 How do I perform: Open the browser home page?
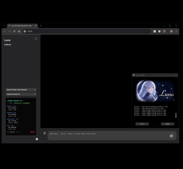coord(19,31)
